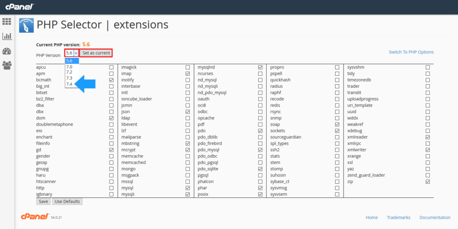Enable the apcu extension checkbox
This screenshot has height=229, width=458.
[111, 67]
